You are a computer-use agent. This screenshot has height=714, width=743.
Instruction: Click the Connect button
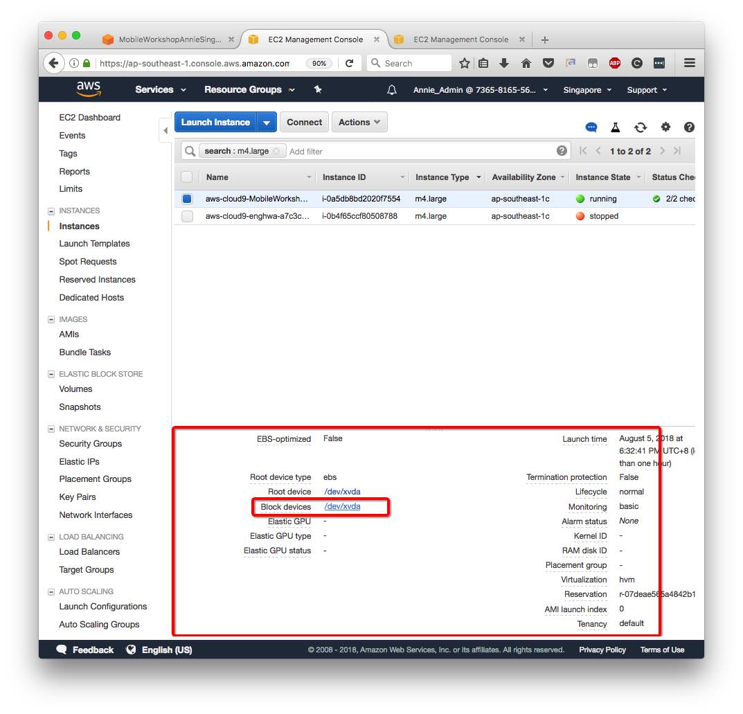point(304,123)
